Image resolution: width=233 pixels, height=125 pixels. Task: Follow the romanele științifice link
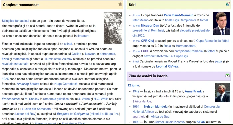coord(56,99)
